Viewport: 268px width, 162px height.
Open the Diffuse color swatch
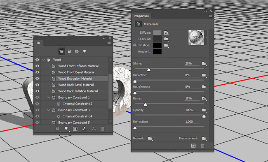[x=157, y=33]
